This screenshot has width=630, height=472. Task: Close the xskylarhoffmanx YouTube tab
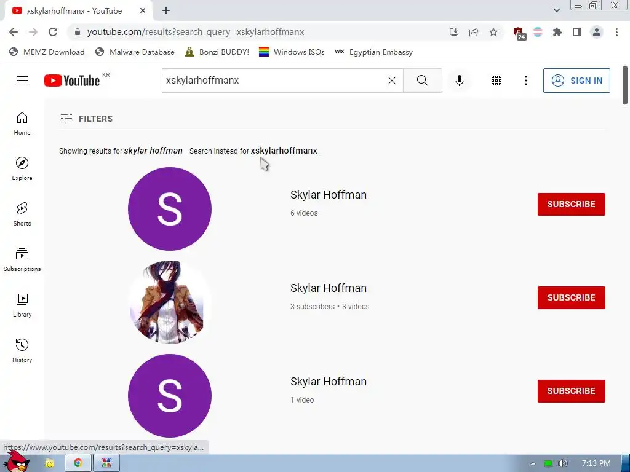click(143, 11)
